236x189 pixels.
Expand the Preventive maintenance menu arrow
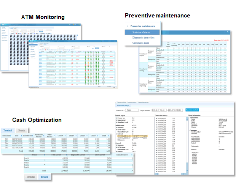[127, 26]
